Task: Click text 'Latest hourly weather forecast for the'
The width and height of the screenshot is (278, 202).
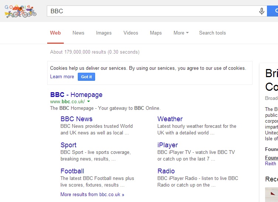Action: (x=197, y=126)
